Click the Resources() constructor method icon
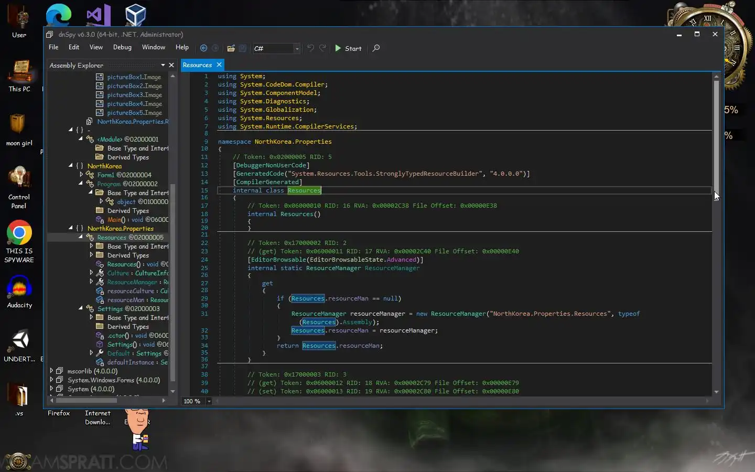 point(100,264)
